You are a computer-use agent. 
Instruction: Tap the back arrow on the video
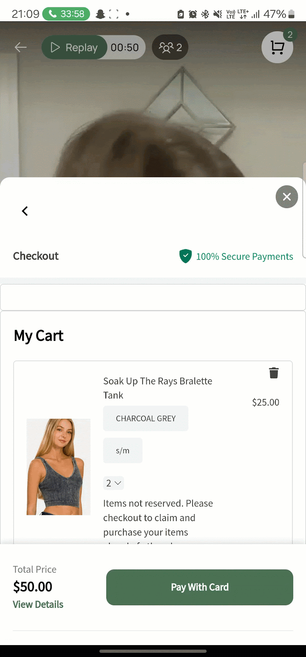[x=21, y=48]
